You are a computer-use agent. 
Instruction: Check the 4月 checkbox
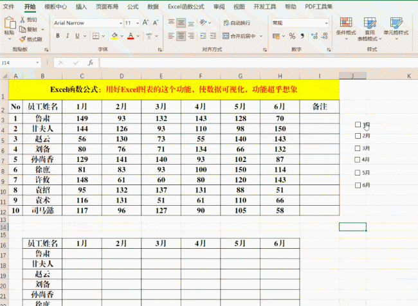pyautogui.click(x=358, y=159)
